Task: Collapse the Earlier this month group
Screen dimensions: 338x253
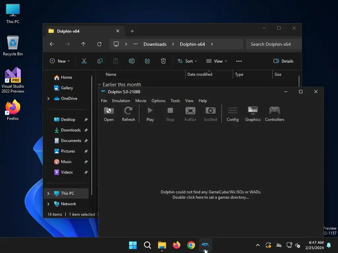Action: point(99,85)
